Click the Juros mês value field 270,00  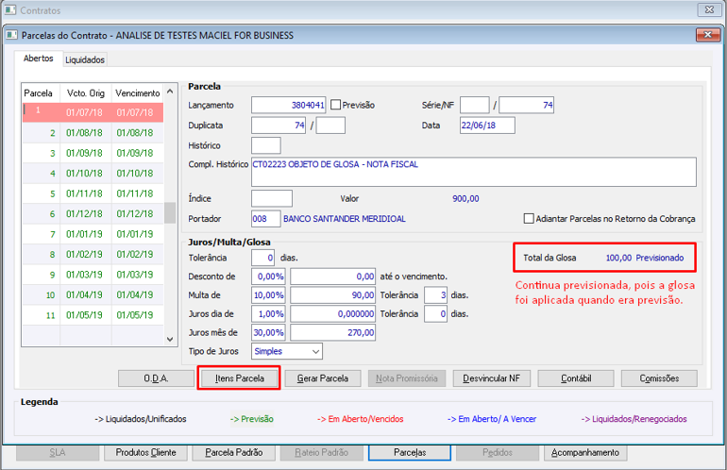333,332
